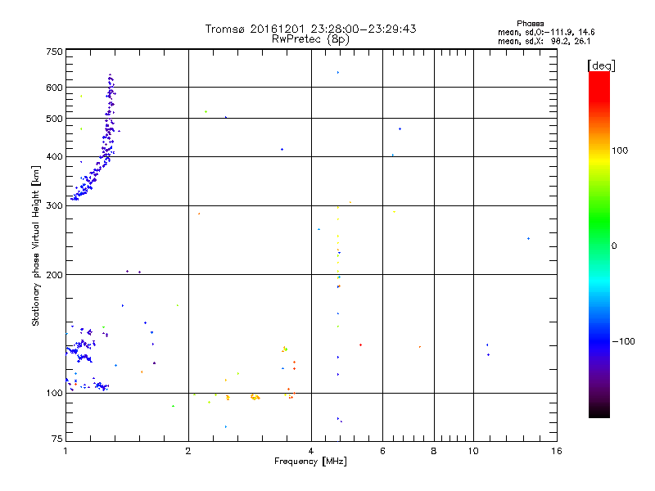
Task: Click the "Phases" heading text
Action: (530, 24)
